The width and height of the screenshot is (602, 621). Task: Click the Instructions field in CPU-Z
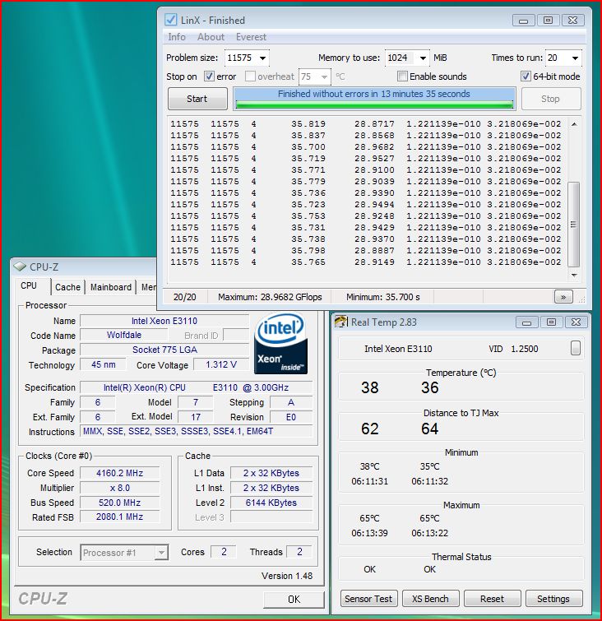197,431
